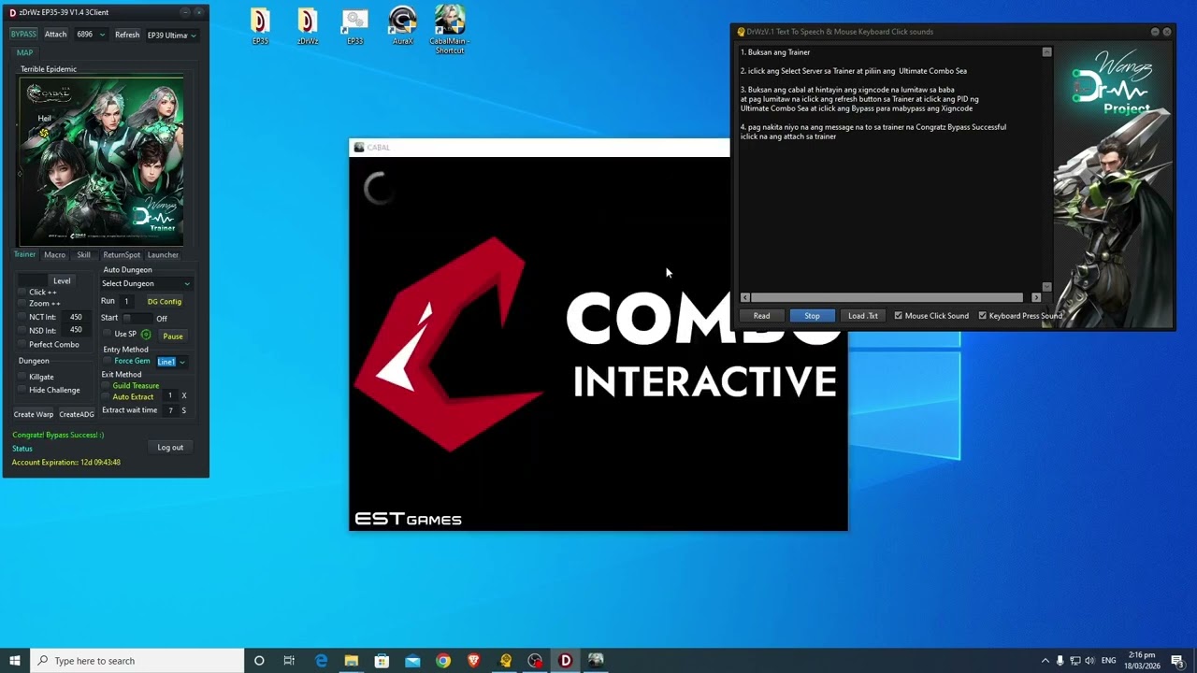Open DG Config
Viewport: 1197px width, 673px height.
coord(165,302)
